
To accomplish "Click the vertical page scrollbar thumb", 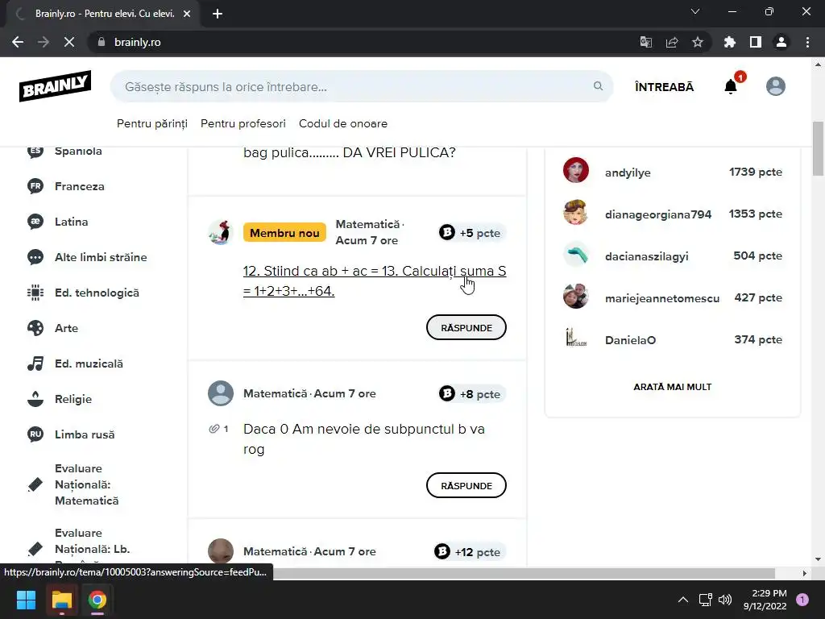I will pyautogui.click(x=818, y=148).
